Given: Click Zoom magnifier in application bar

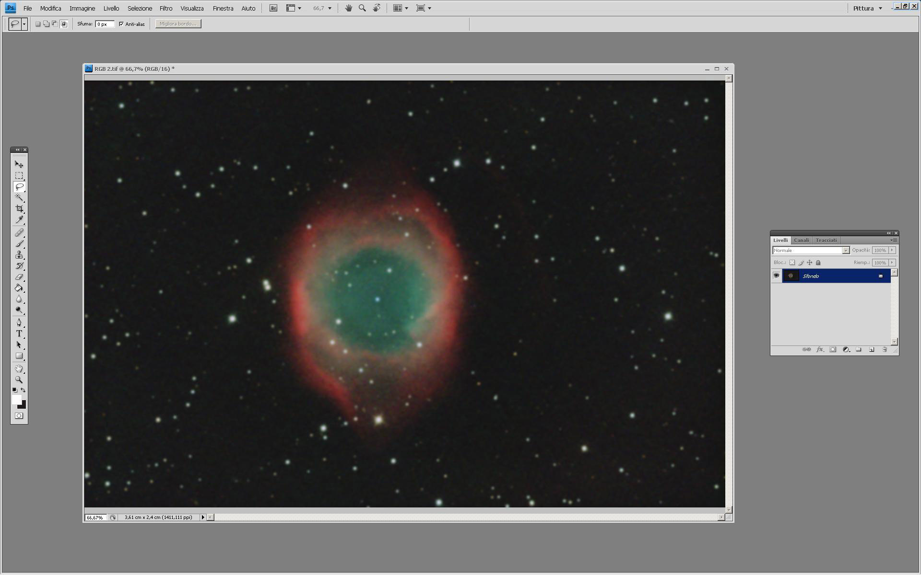Looking at the screenshot, I should point(363,8).
